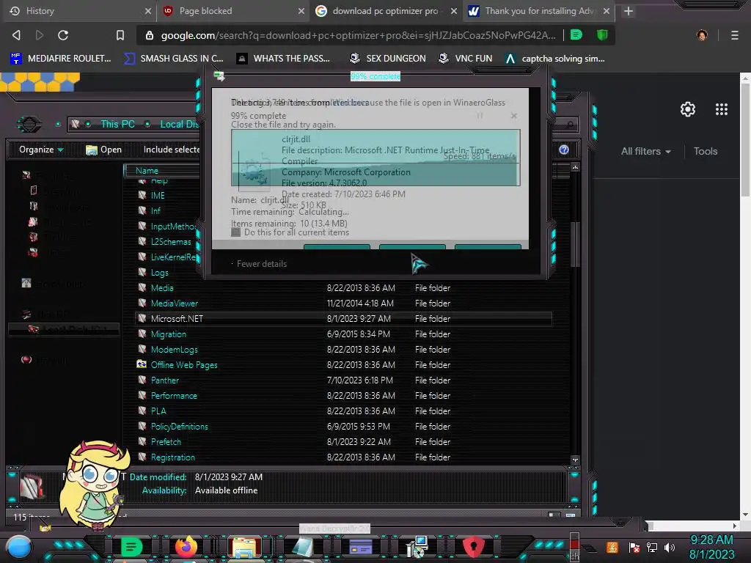Click the browser page horizontal scrollbar
Viewport: 751px width, 563px height.
692,526
